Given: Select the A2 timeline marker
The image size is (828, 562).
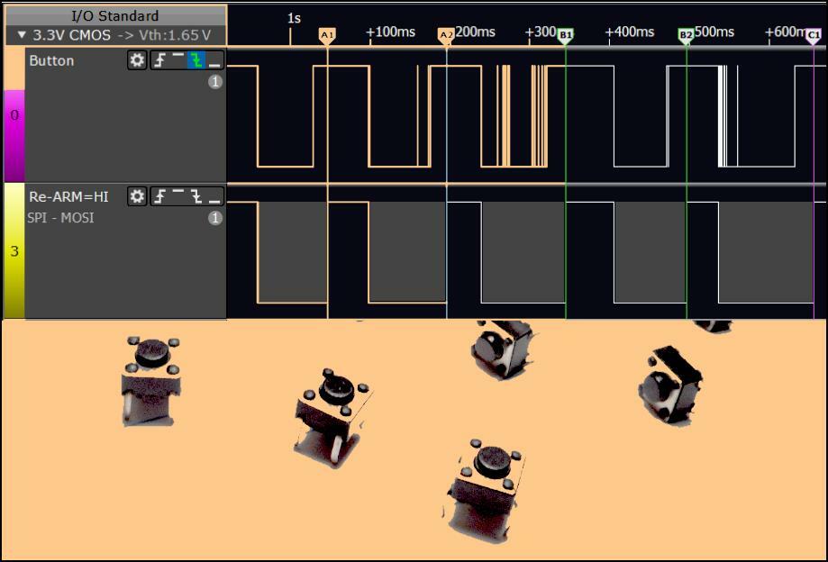Looking at the screenshot, I should click(445, 35).
